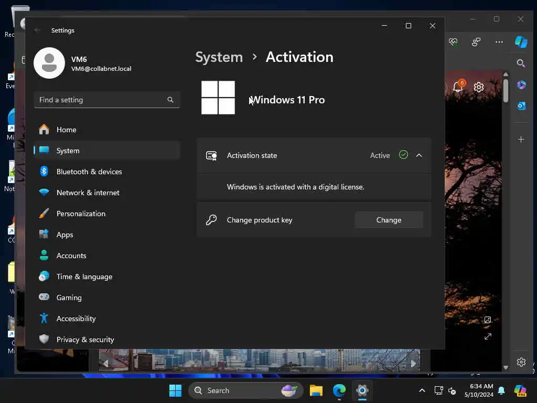This screenshot has height=403, width=537.
Task: Open clock and date 6:34 AM in taskbar
Action: [x=479, y=390]
